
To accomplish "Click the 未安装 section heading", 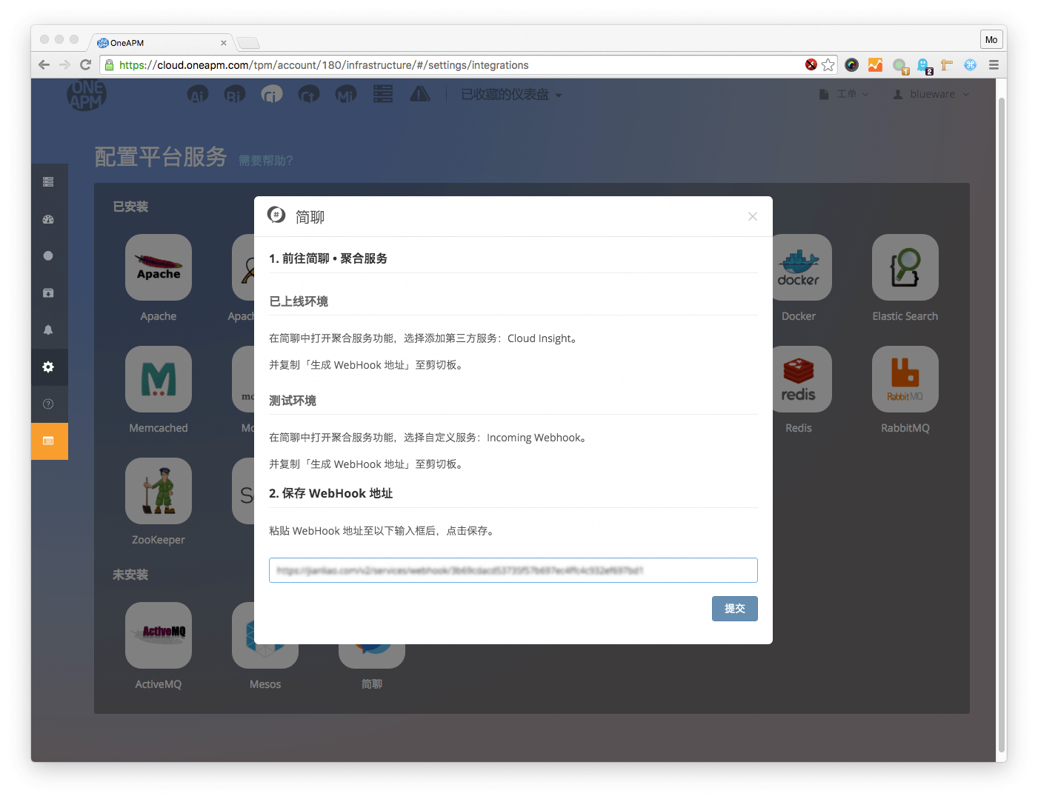I will [x=130, y=575].
